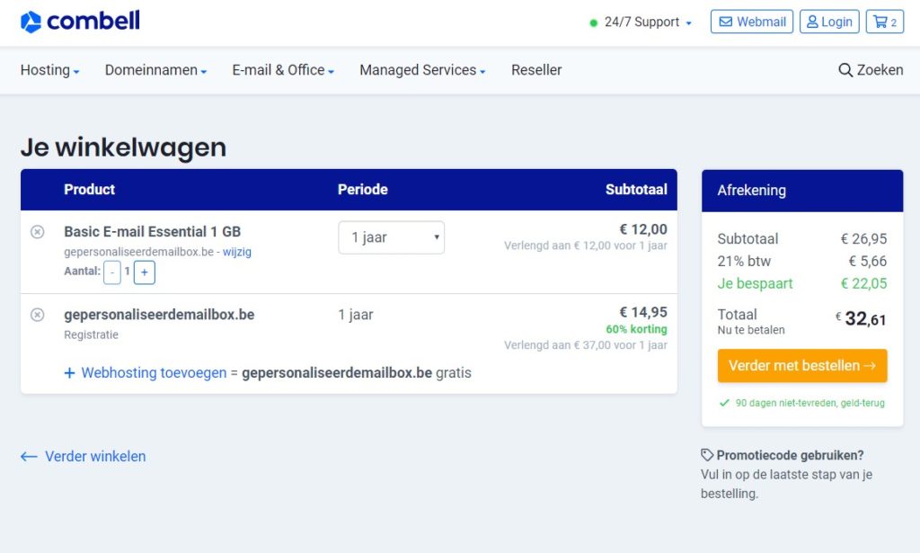Click the € 14,95 domain registration price

coord(643,312)
